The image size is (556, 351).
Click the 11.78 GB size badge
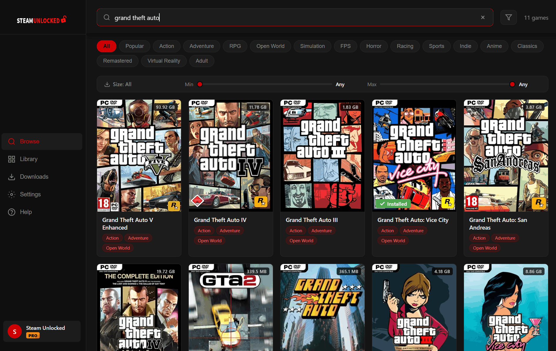point(258,107)
